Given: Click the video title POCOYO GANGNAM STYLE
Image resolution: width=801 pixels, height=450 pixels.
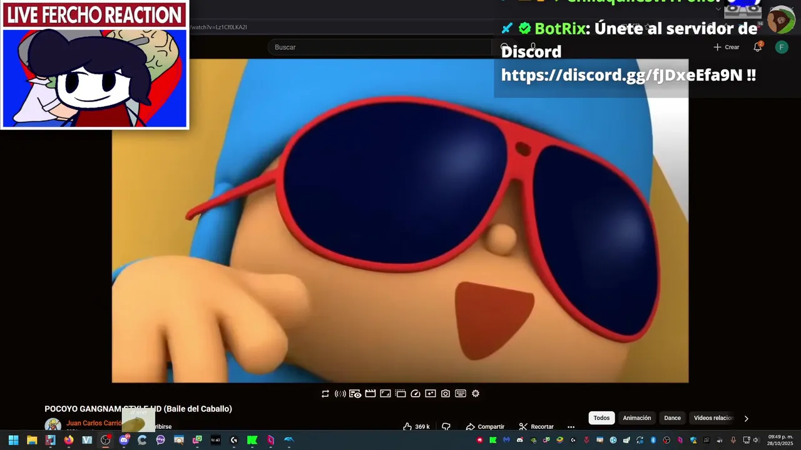Looking at the screenshot, I should [138, 409].
